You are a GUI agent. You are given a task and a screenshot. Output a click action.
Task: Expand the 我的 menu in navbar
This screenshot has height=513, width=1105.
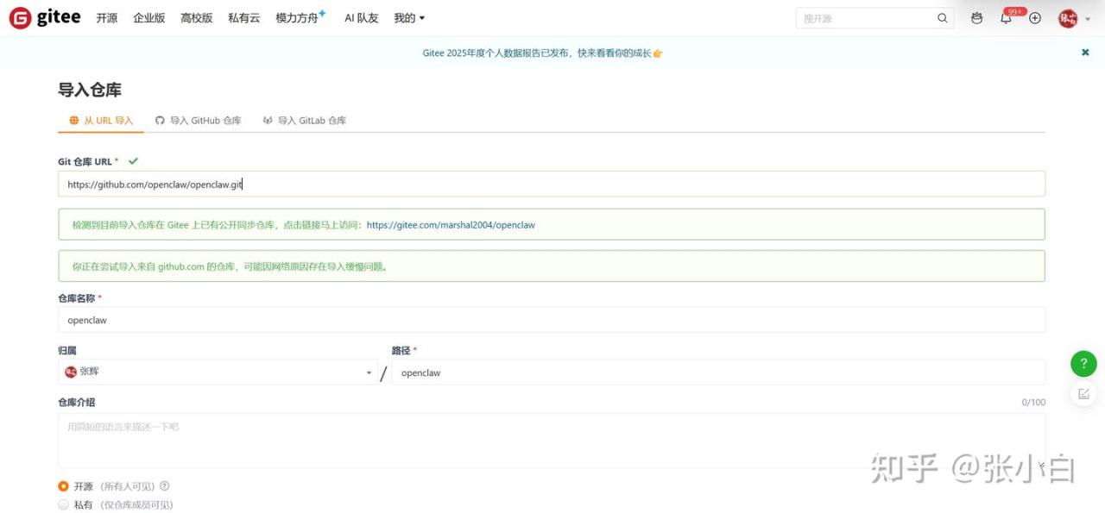[x=409, y=18]
